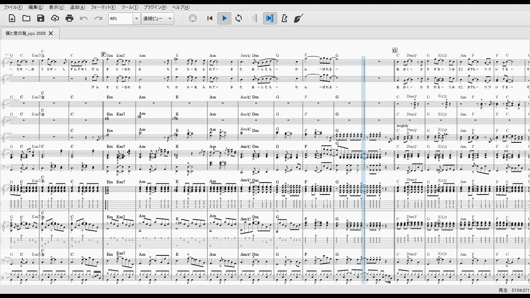530x298 pixels.
Task: Create a new score with the toolbar icon
Action: pyautogui.click(x=12, y=18)
